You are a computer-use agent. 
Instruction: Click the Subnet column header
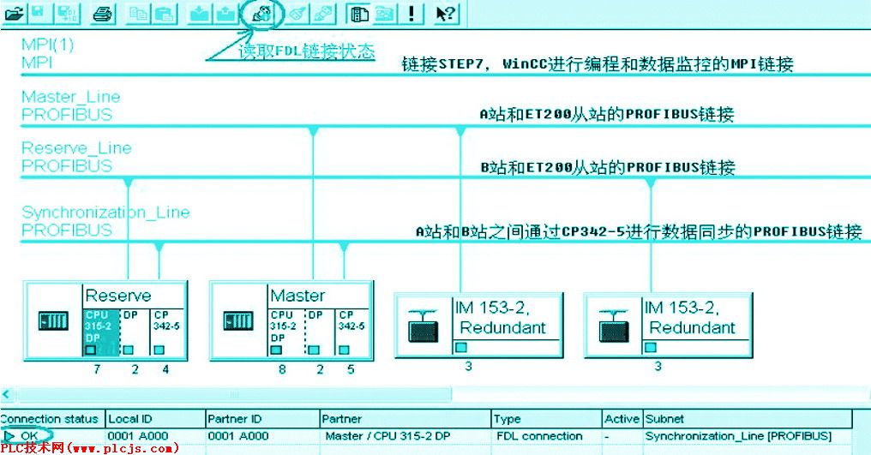tap(748, 419)
